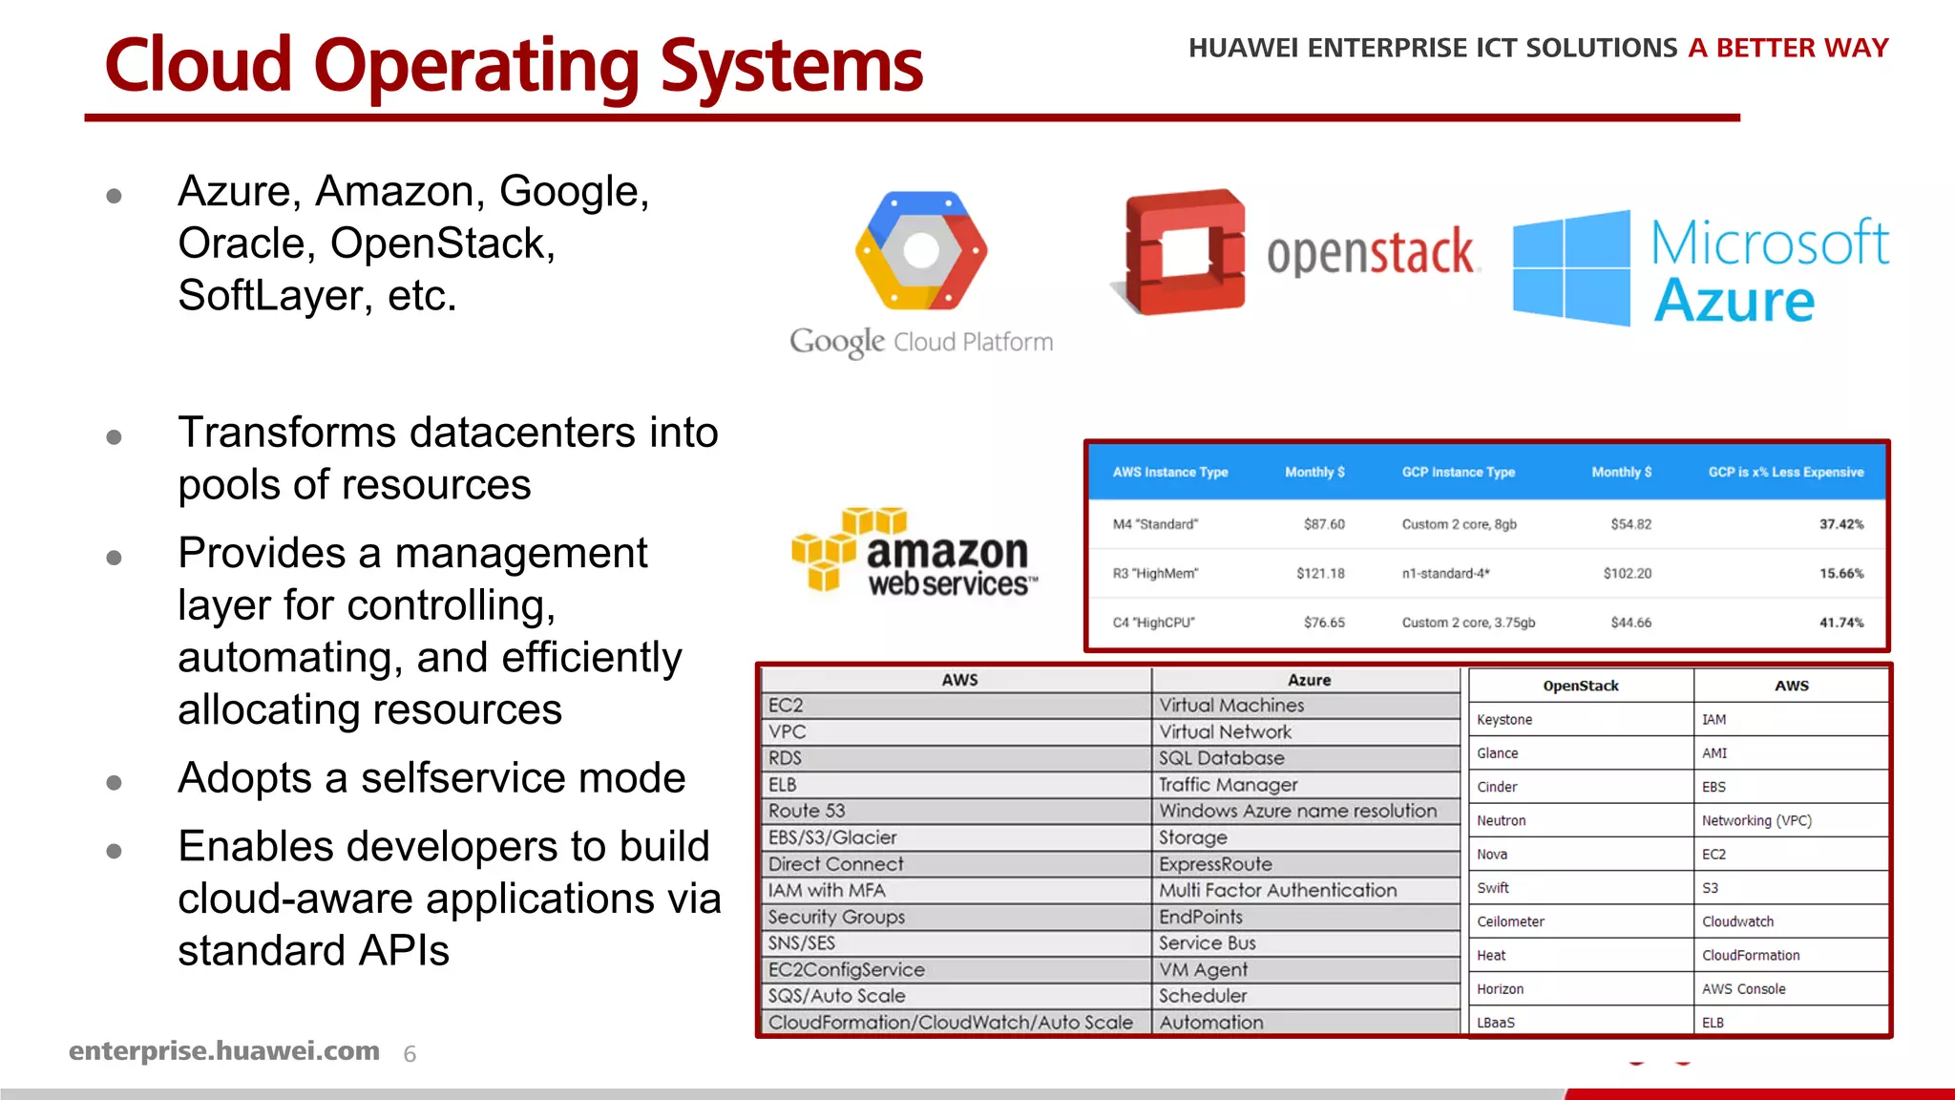The image size is (1955, 1100).
Task: Click the 'Direct Connect' AWS cell
Action: click(956, 864)
